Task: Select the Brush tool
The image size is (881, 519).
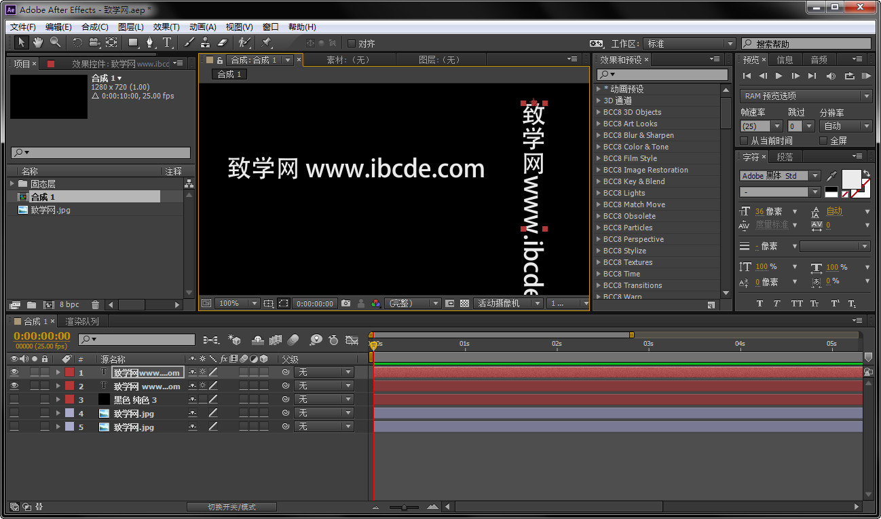Action: 189,43
